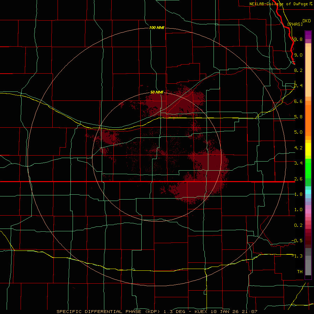Click the 1.8 value on the color scale
Screen dimensions: 314x314
(298, 194)
